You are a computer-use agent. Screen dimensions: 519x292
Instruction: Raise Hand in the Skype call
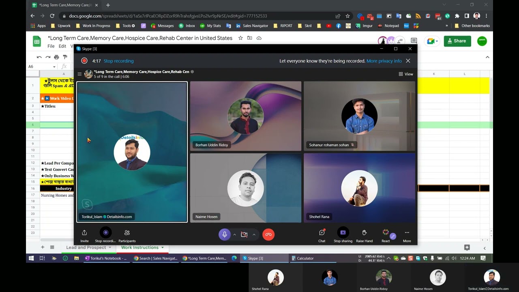[x=364, y=235]
